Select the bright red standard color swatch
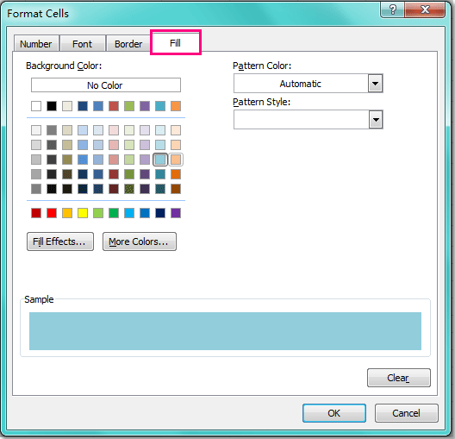The height and width of the screenshot is (439, 455). (x=52, y=213)
